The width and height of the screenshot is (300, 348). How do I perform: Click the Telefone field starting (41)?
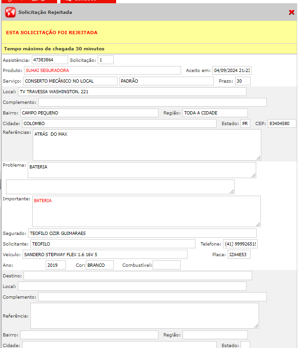(240, 244)
